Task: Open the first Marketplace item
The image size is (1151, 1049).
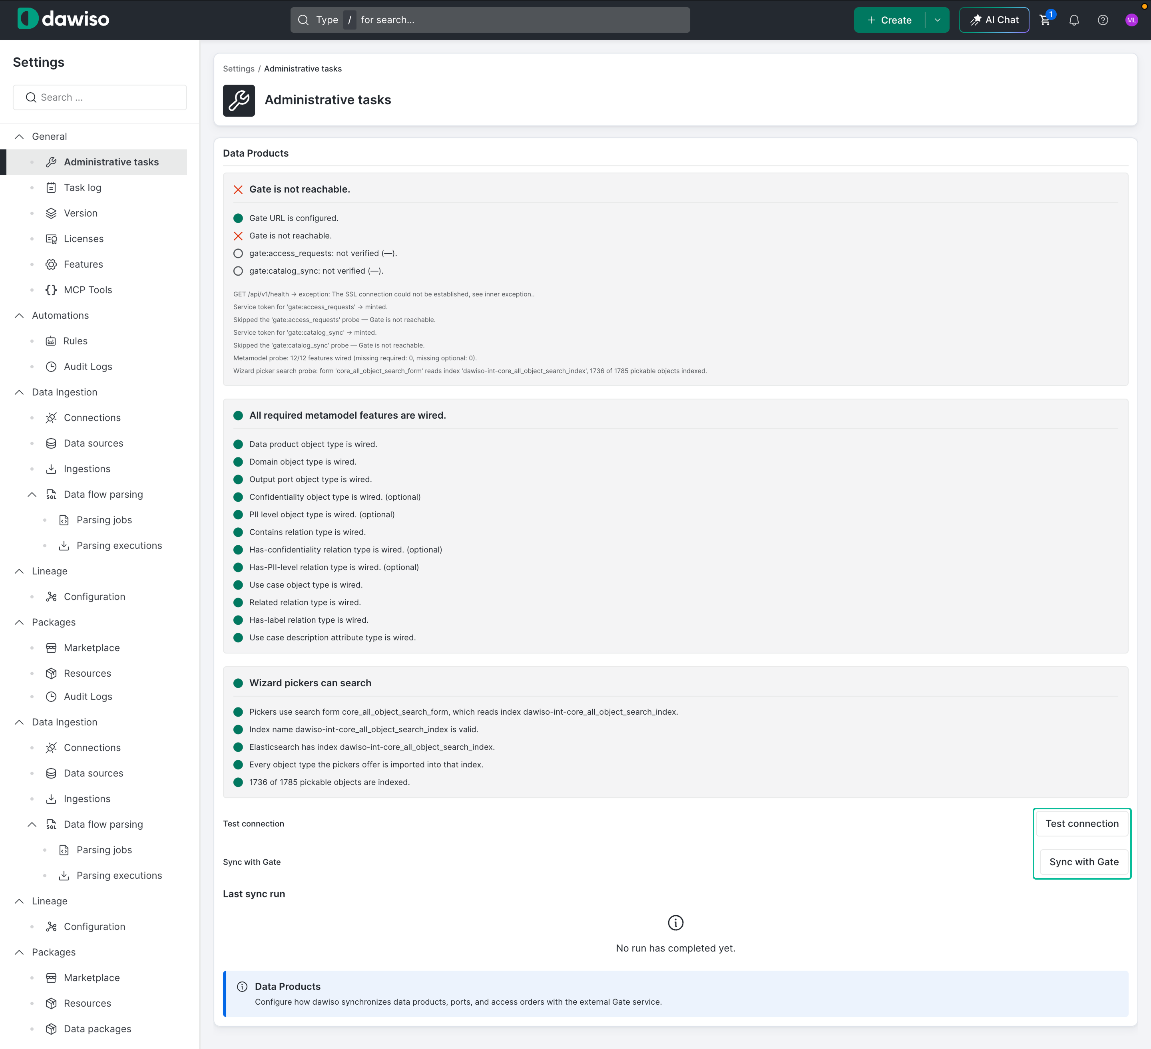Action: [92, 648]
